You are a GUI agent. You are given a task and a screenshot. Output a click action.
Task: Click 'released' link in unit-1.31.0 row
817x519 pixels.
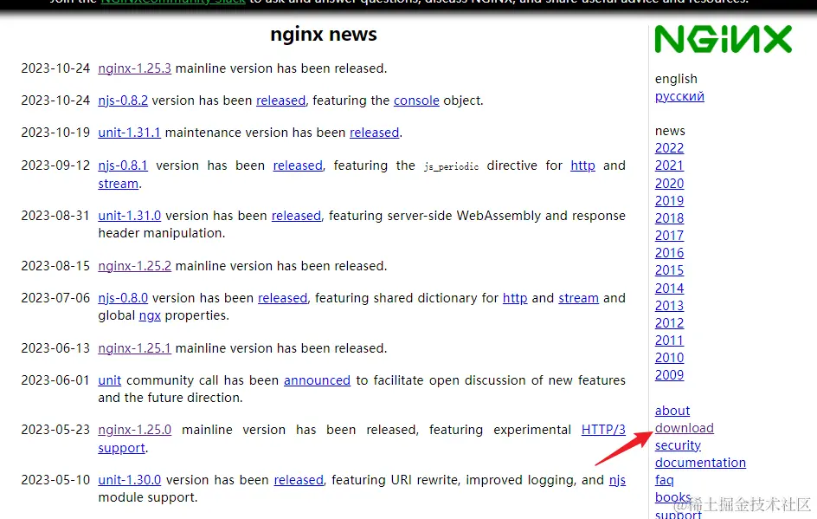coord(296,216)
